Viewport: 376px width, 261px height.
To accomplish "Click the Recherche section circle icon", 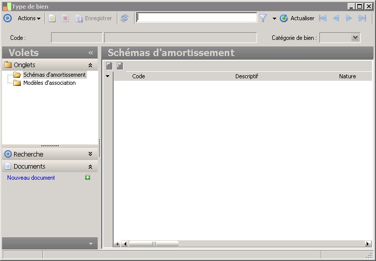I will pyautogui.click(x=8, y=154).
